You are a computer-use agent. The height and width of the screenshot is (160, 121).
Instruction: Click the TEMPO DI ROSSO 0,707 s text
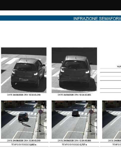(74, 144)
